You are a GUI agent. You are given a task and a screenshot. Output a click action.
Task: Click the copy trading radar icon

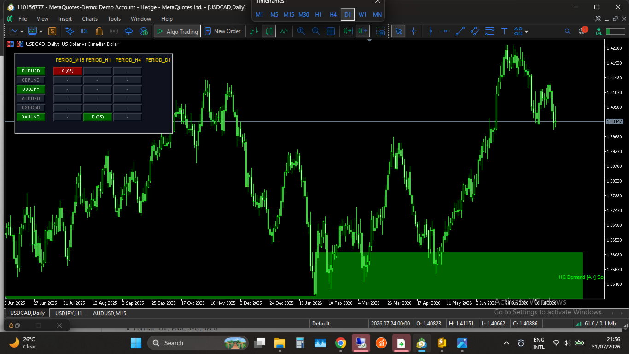point(144,31)
